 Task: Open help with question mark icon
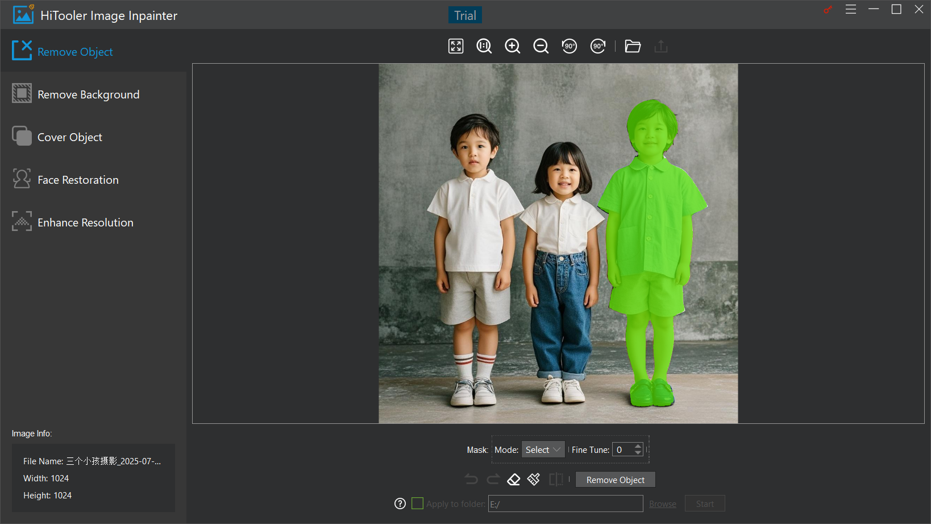pyautogui.click(x=400, y=504)
